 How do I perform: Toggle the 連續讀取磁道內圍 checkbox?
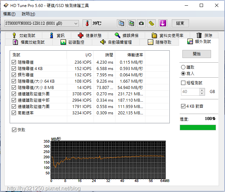pyautogui.click(x=14, y=106)
